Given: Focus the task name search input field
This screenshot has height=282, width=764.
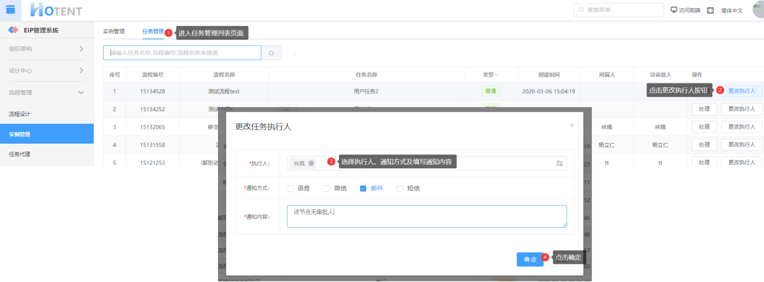Looking at the screenshot, I should 182,53.
